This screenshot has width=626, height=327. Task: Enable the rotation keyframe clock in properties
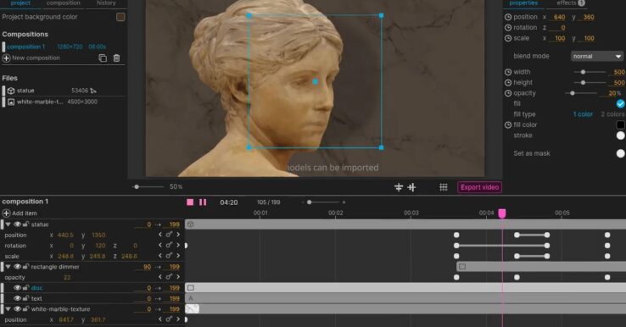click(508, 27)
